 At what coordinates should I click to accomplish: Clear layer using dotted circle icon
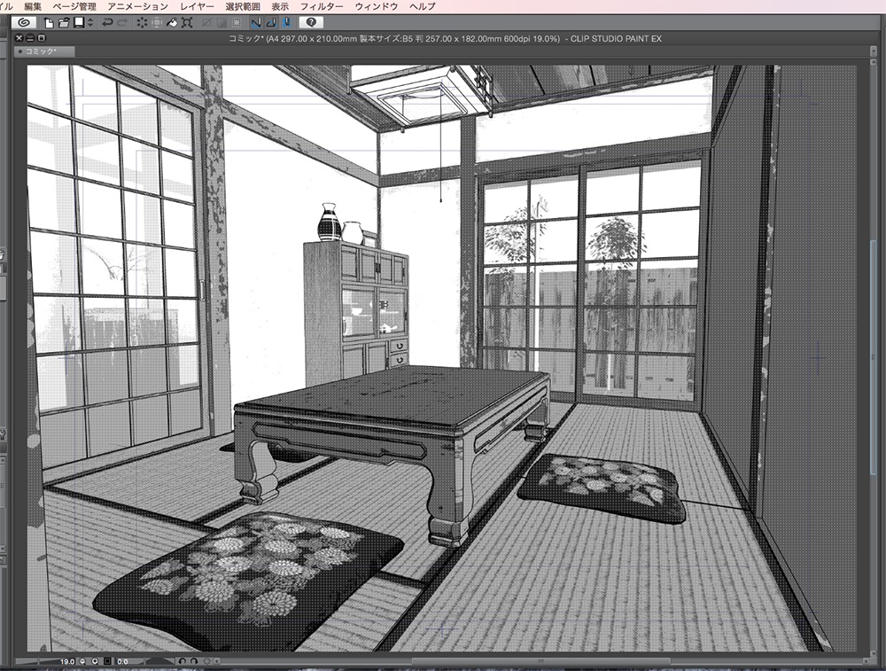(142, 23)
